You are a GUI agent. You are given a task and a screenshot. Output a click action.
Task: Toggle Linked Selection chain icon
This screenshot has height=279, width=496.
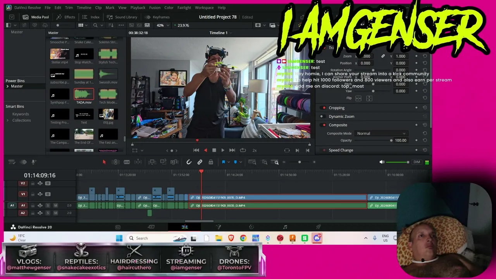click(x=200, y=162)
